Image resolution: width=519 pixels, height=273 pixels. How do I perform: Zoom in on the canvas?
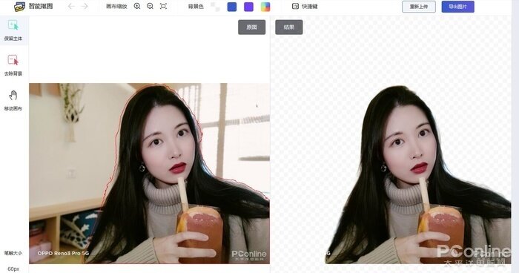point(137,6)
